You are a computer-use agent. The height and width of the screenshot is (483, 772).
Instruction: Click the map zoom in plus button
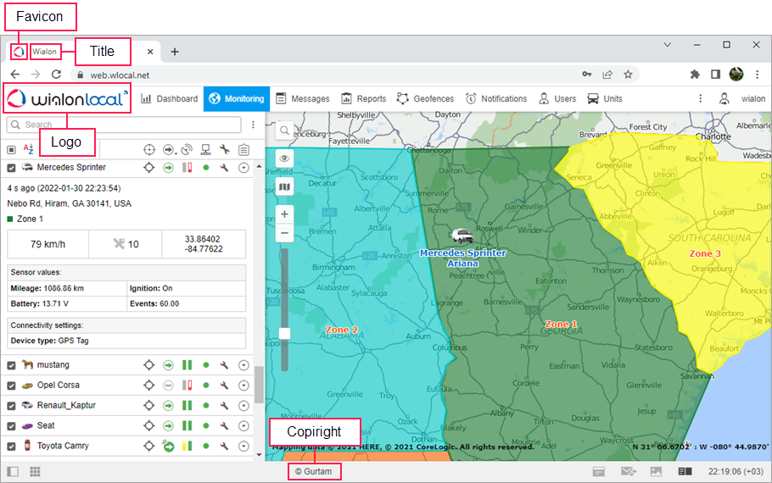(x=285, y=214)
